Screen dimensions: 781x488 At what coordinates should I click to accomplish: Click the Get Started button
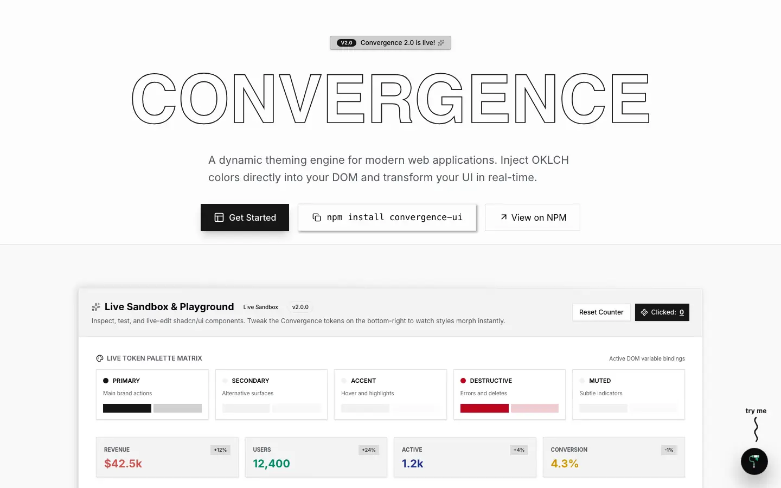245,217
